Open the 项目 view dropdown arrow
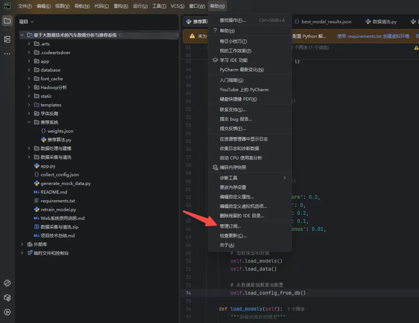 click(x=32, y=22)
